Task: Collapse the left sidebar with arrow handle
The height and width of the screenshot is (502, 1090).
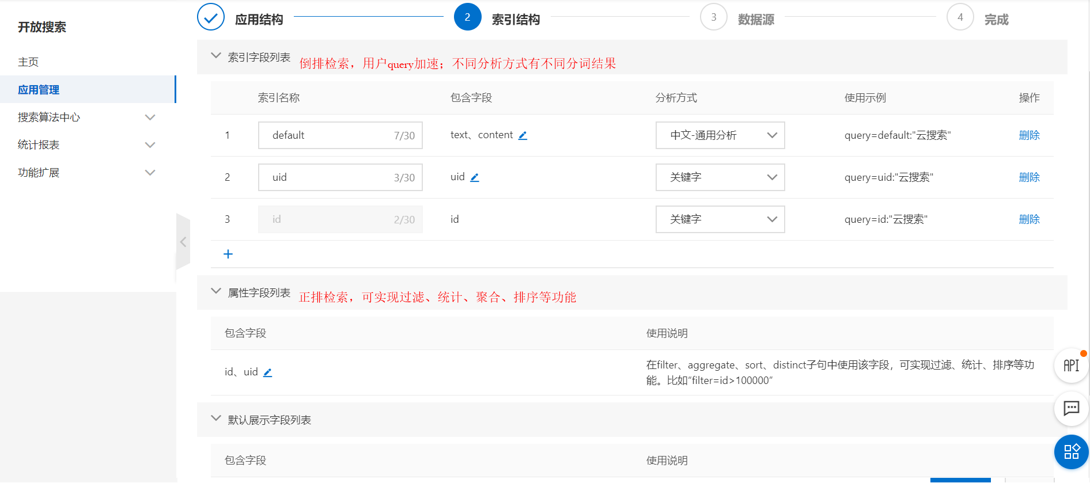Action: tap(183, 242)
